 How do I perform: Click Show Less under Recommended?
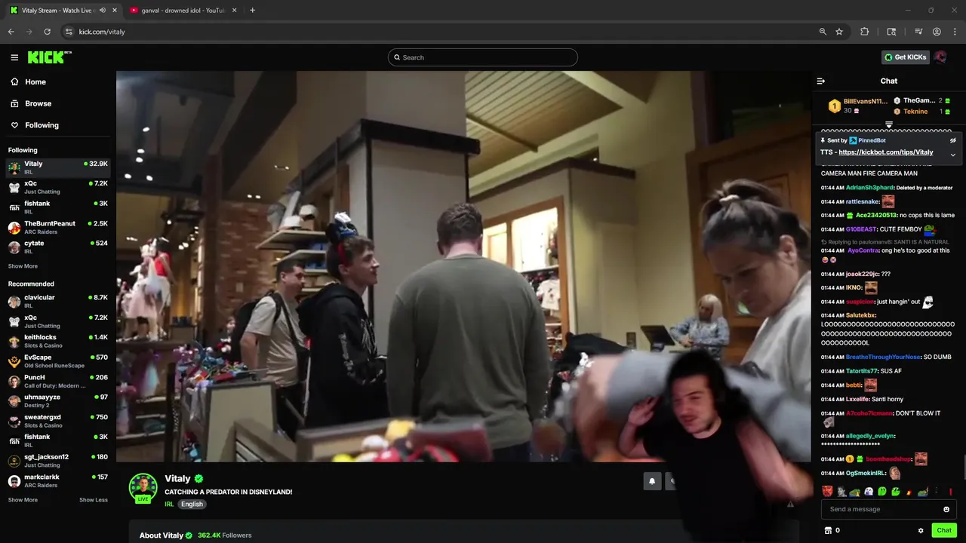(94, 500)
